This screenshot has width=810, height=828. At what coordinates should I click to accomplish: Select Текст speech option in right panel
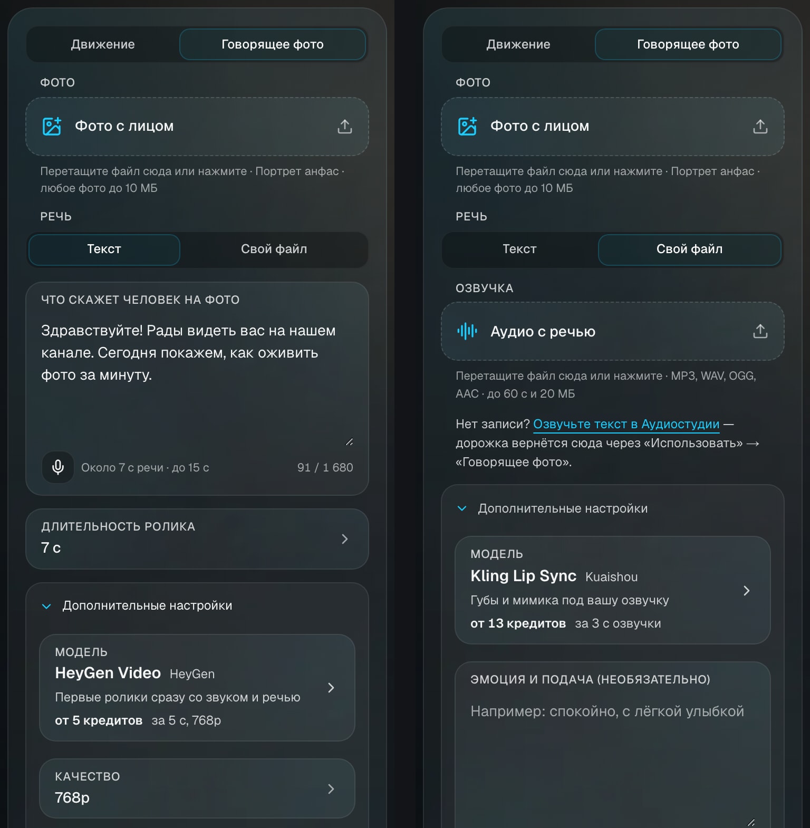pyautogui.click(x=519, y=249)
